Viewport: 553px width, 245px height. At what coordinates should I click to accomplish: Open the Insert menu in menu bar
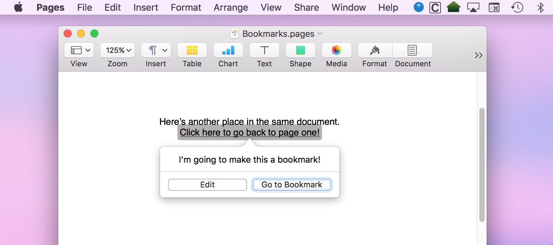click(146, 7)
